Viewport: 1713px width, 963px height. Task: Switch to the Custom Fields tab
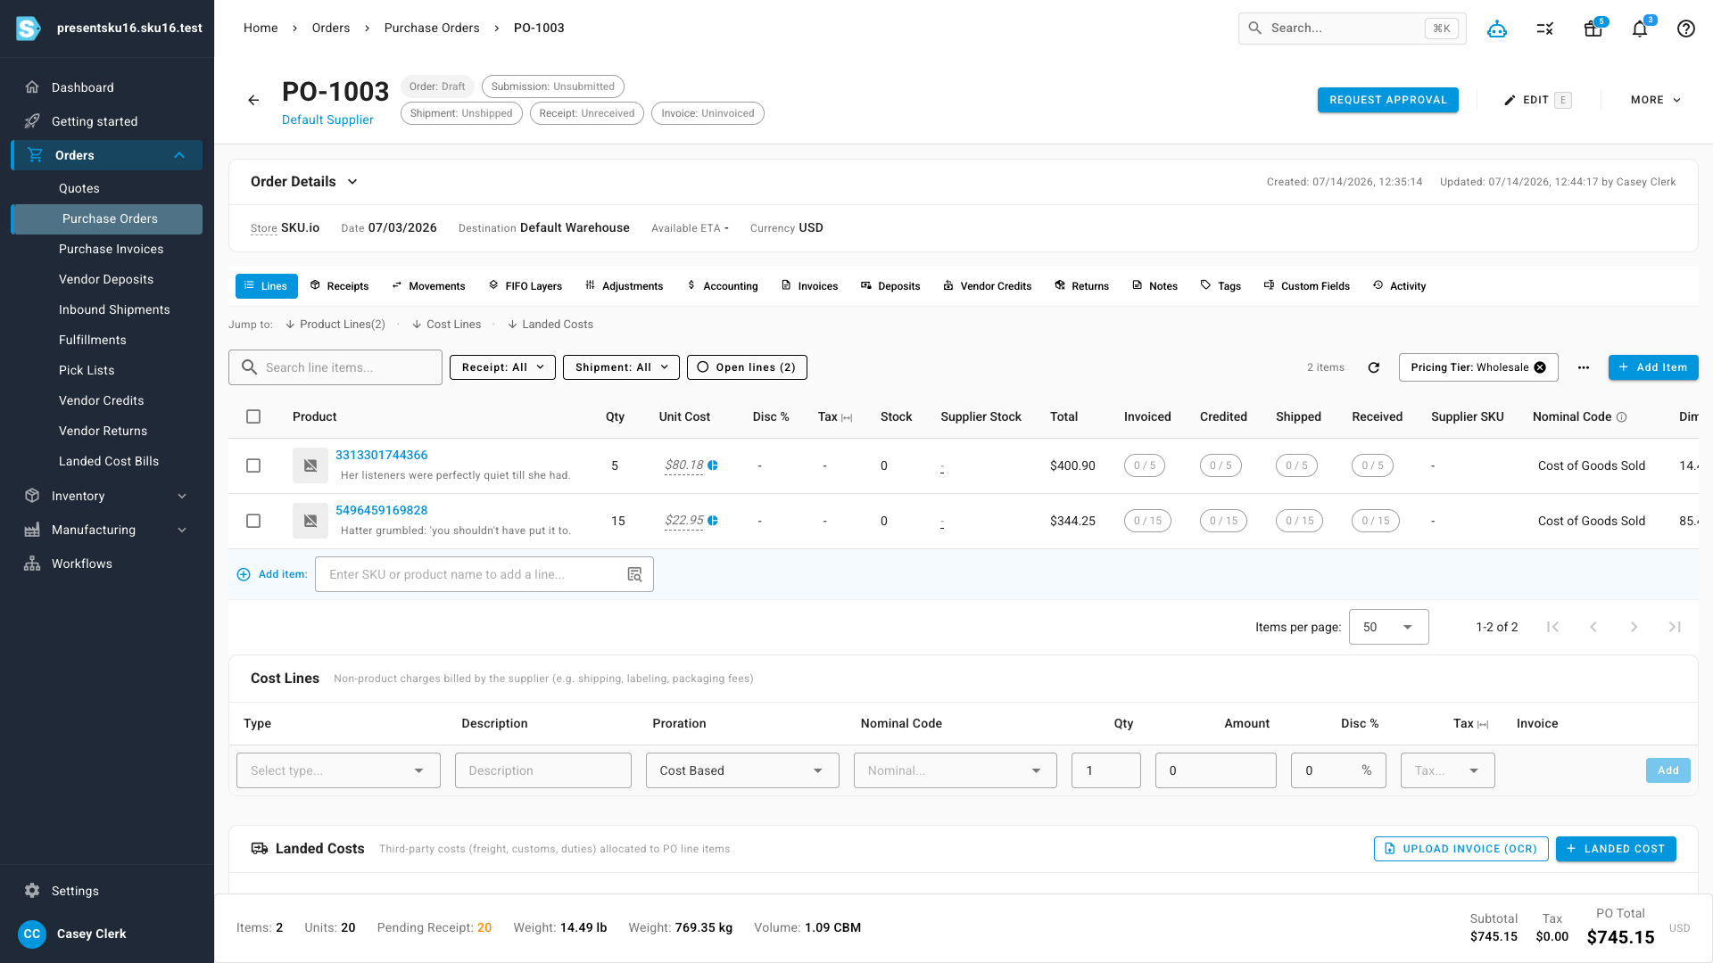[1307, 286]
